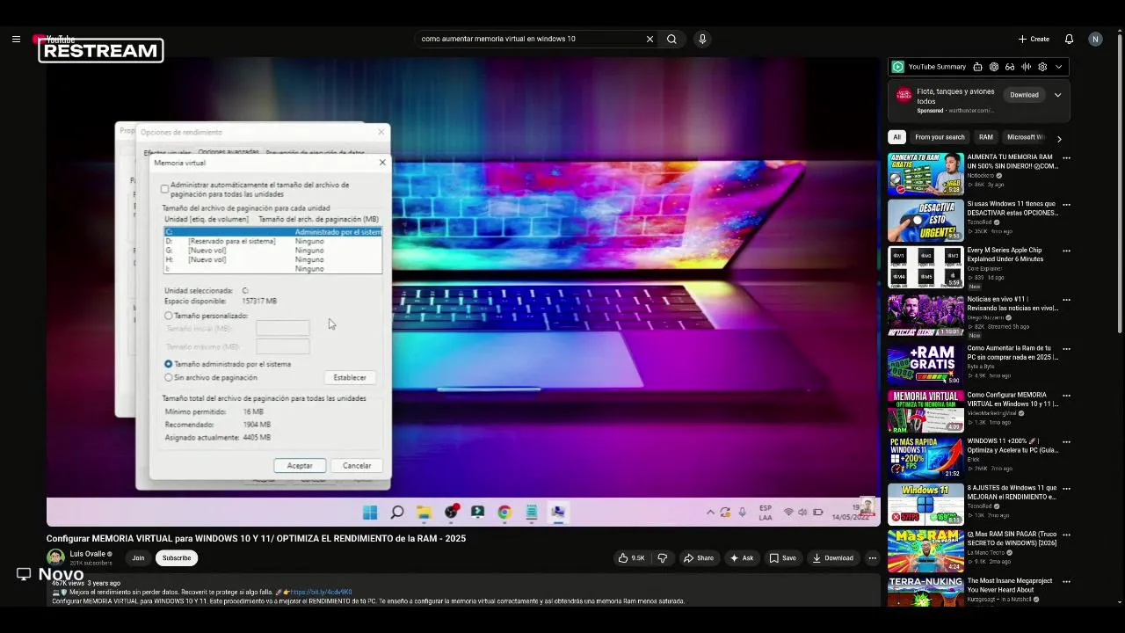Share the video
This screenshot has width=1125, height=633.
pos(699,557)
